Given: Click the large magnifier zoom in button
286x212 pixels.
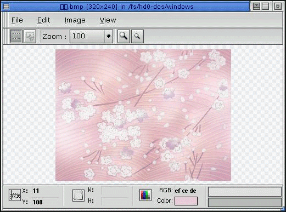Looking at the screenshot, I should click(x=124, y=36).
